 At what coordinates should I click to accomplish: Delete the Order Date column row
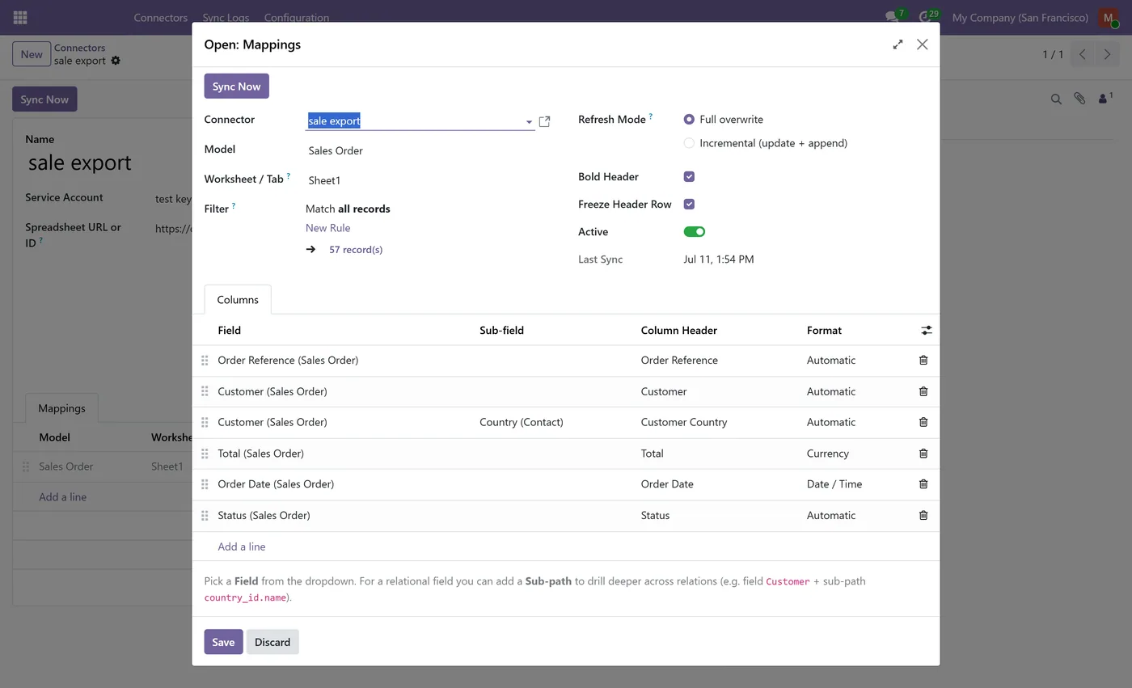point(923,484)
